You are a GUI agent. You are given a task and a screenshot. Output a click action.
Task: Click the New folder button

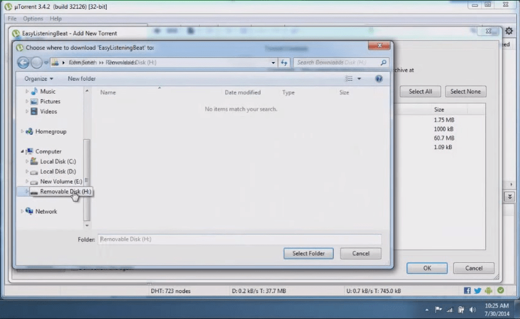81,78
